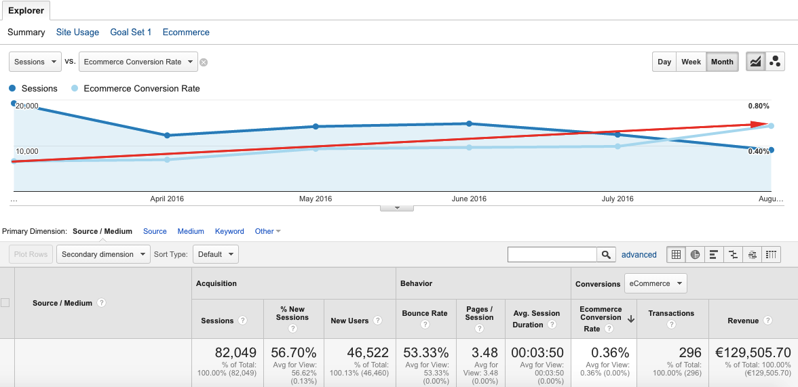Select the comparison view icon
This screenshot has width=798, height=387.
pyautogui.click(x=733, y=255)
